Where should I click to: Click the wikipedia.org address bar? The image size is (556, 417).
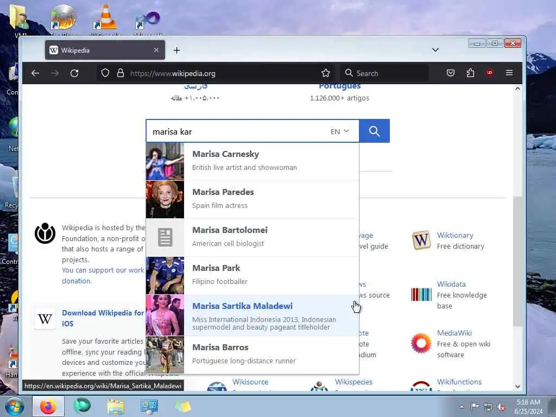point(216,73)
